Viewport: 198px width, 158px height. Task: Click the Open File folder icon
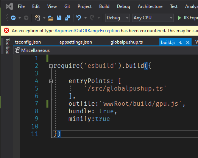pyautogui.click(x=50, y=18)
